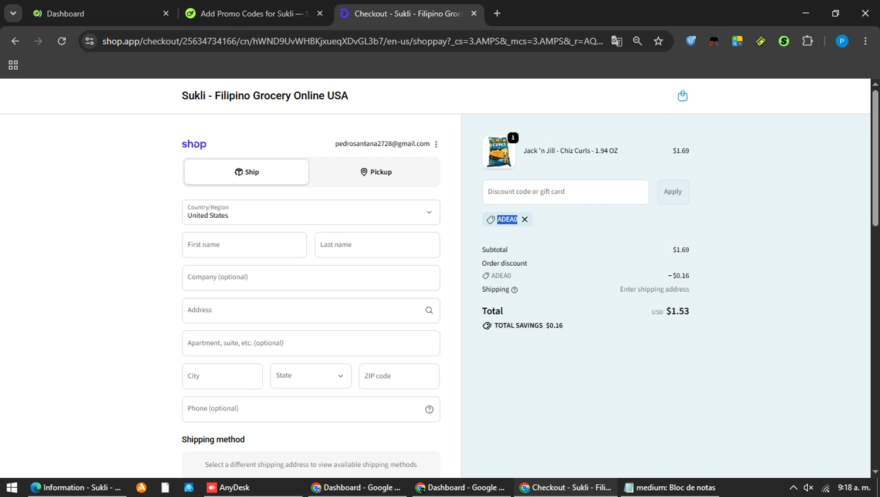This screenshot has width=880, height=497.
Task: Click the Last name field
Action: [377, 245]
